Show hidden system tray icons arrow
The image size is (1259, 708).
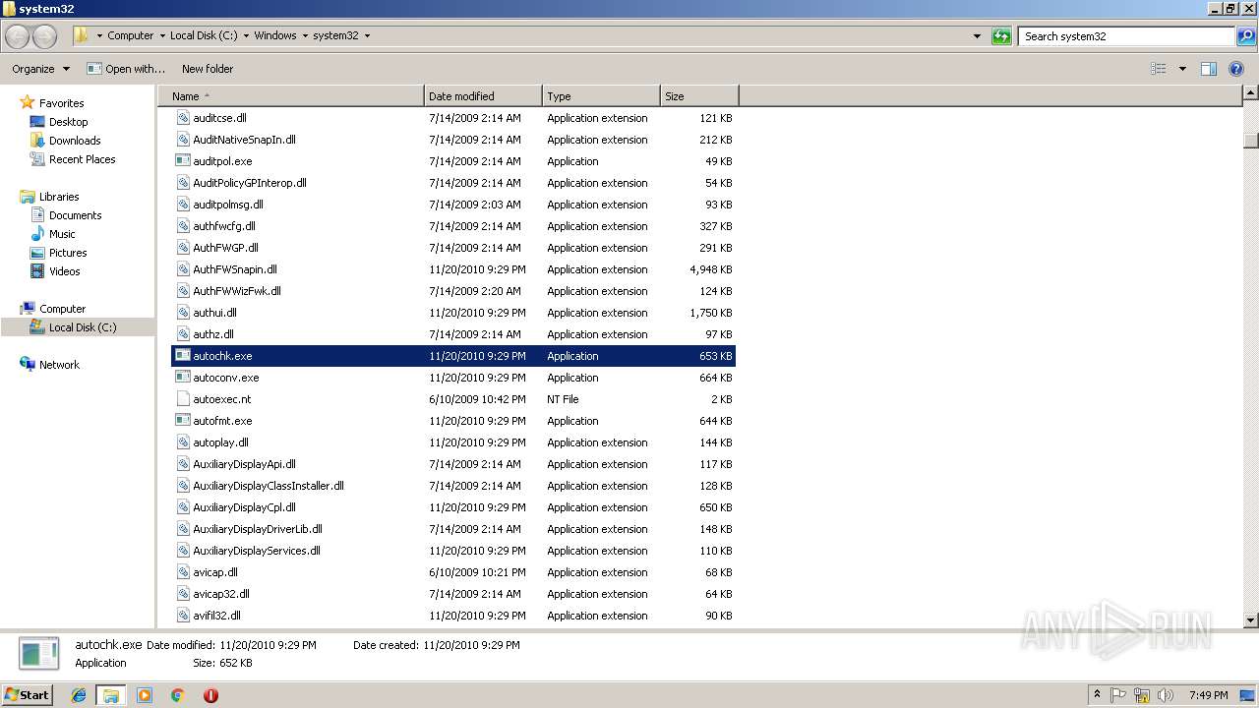tap(1098, 694)
